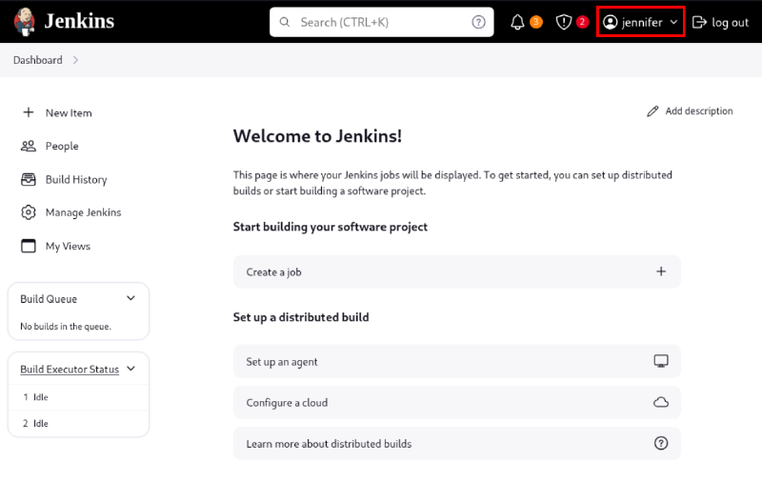Click the Jenkins title text in header
Image resolution: width=762 pixels, height=482 pixels.
tap(79, 21)
